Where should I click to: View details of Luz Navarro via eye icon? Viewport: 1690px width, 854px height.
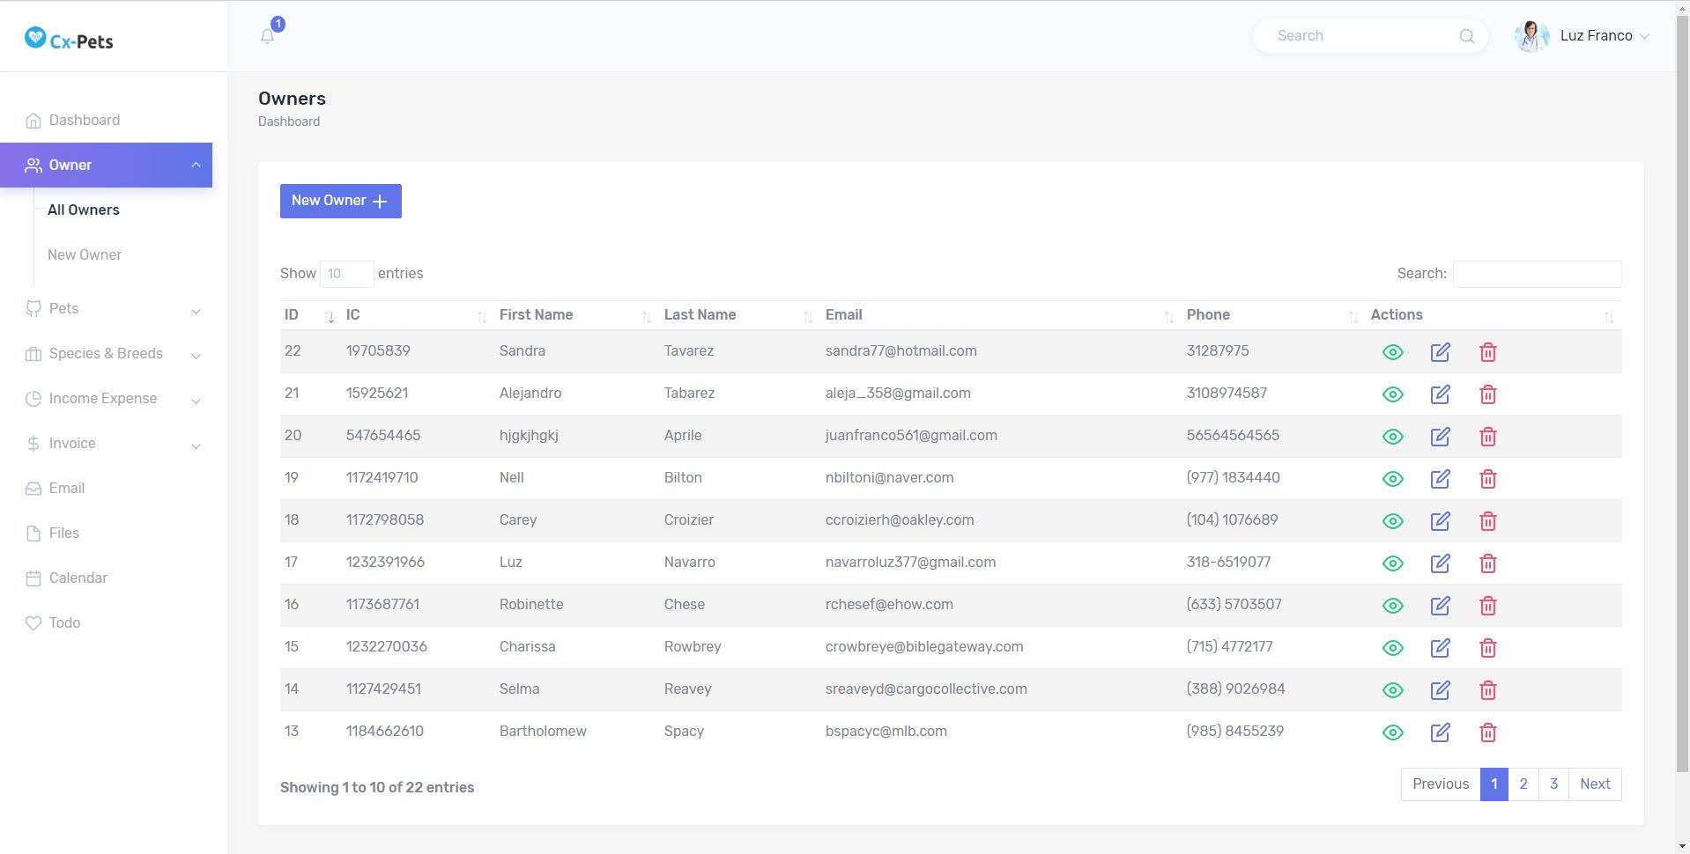pyautogui.click(x=1392, y=563)
